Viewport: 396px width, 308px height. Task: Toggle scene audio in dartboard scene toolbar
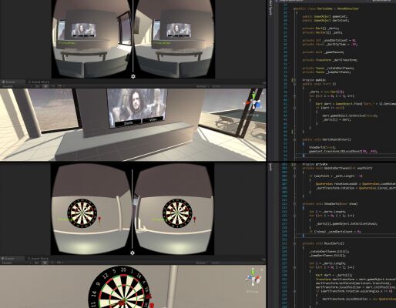click(52, 263)
